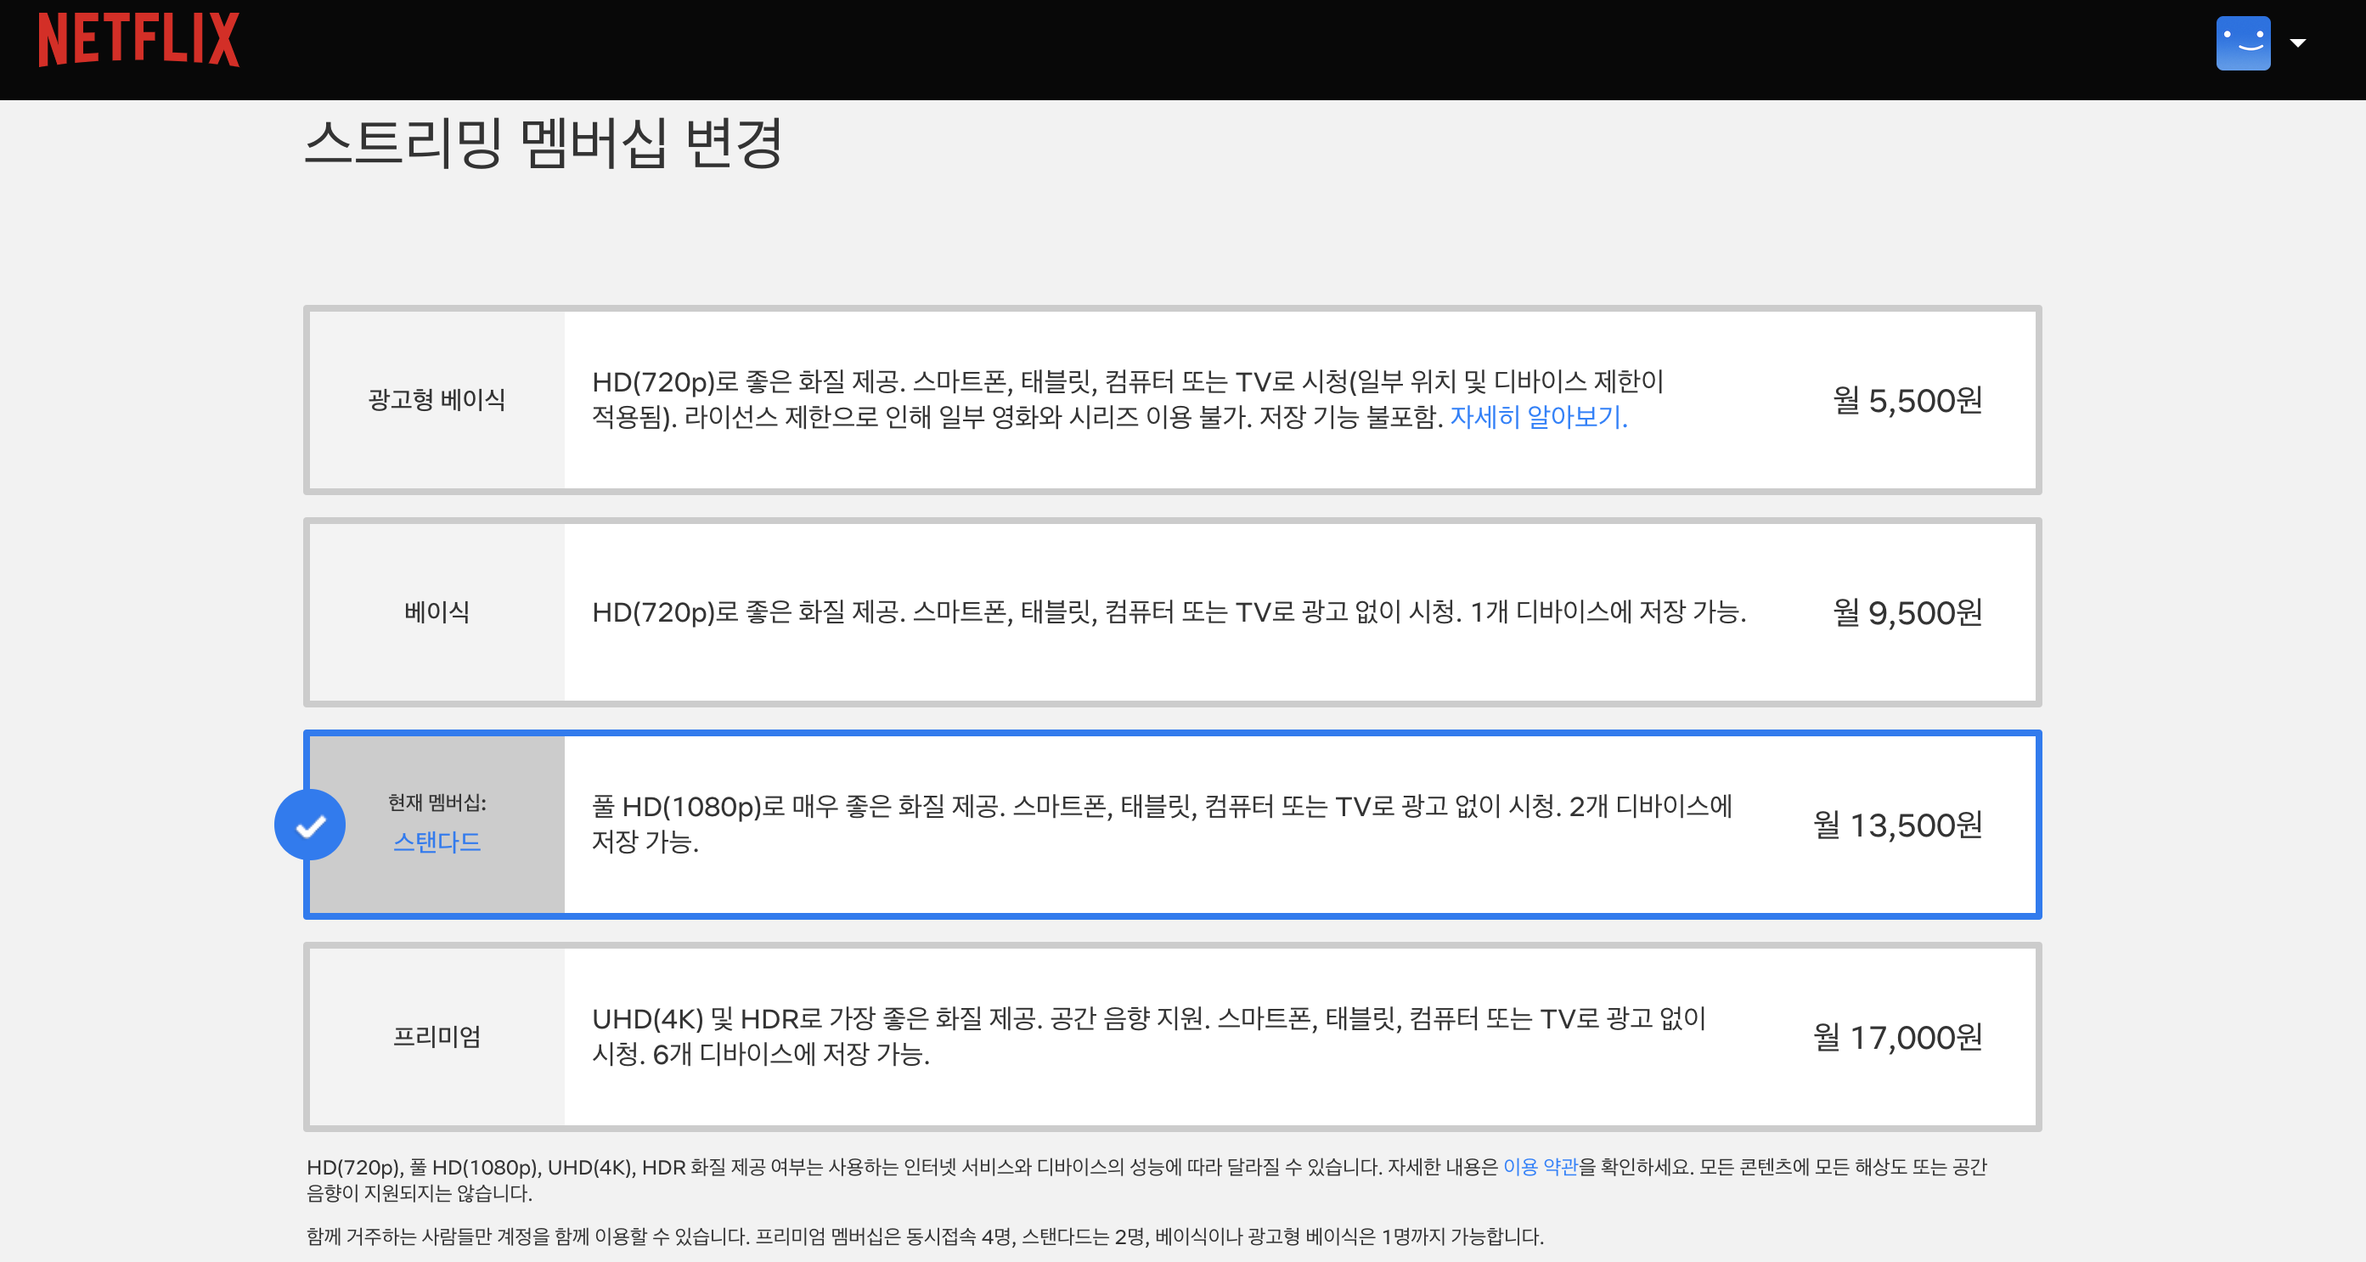This screenshot has height=1262, width=2366.
Task: Click the blue checkmark circle icon
Action: pos(311,825)
